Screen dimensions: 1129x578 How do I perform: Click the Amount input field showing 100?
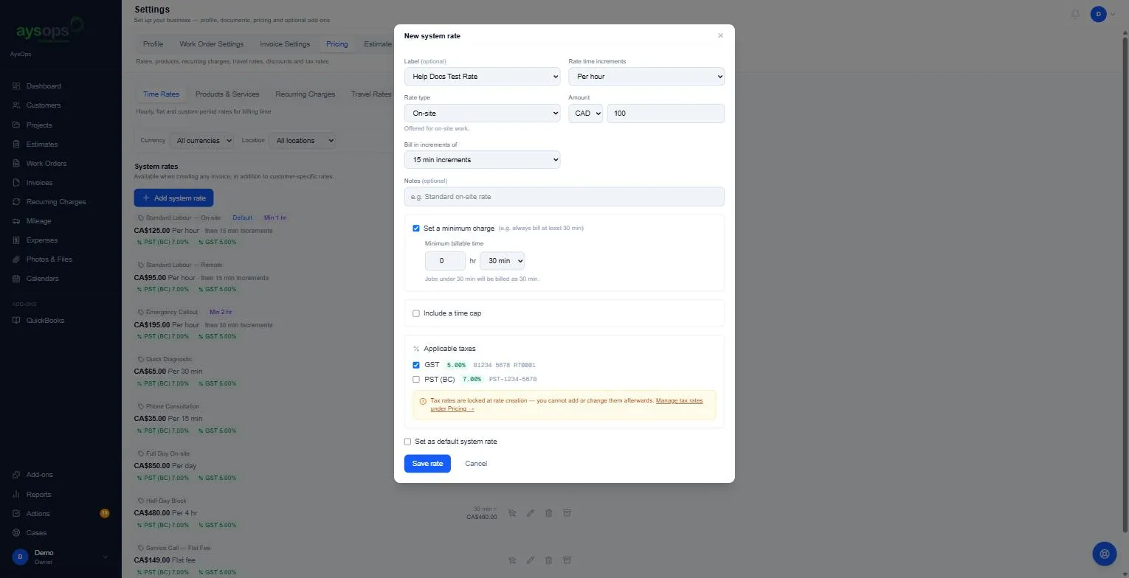tap(666, 114)
